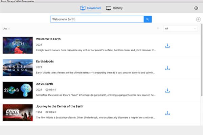This screenshot has height=135, width=203.
Task: Click the small list filter search icon
Action: tap(158, 29)
